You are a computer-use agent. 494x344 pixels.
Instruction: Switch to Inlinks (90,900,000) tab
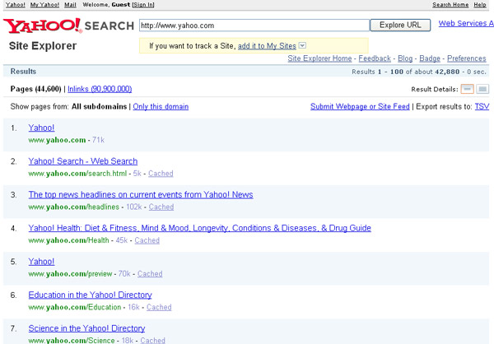click(x=100, y=89)
